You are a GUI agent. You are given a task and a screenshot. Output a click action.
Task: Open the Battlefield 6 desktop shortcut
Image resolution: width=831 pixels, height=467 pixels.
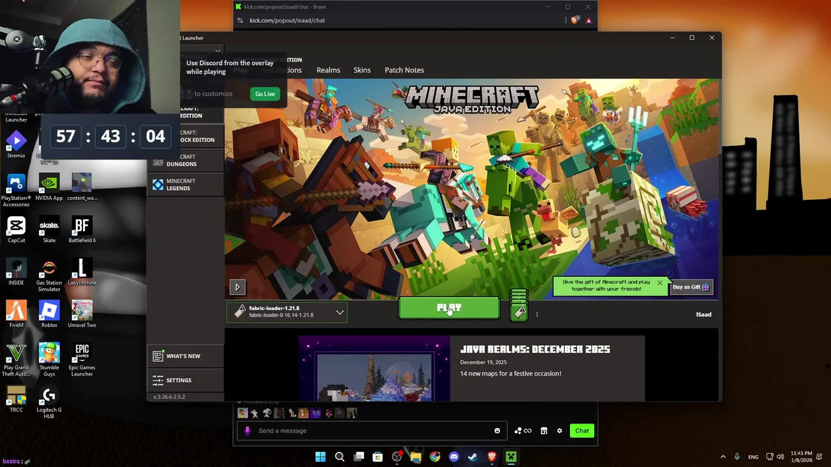tap(82, 230)
